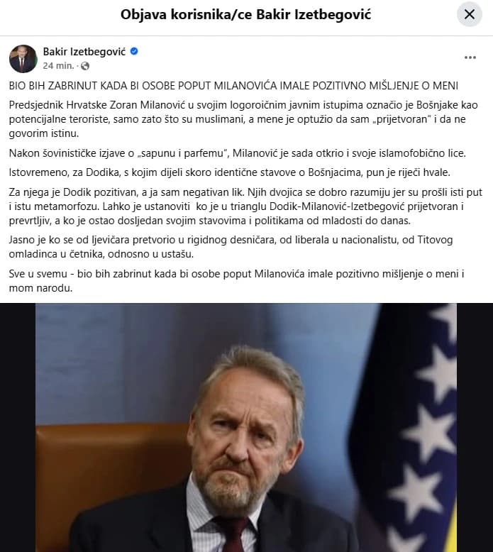The image size is (493, 552).
Task: Click the line starting "Istovremeno, za Dodika"
Action: point(230,172)
